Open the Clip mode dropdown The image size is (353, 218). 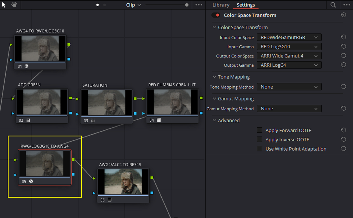point(133,5)
